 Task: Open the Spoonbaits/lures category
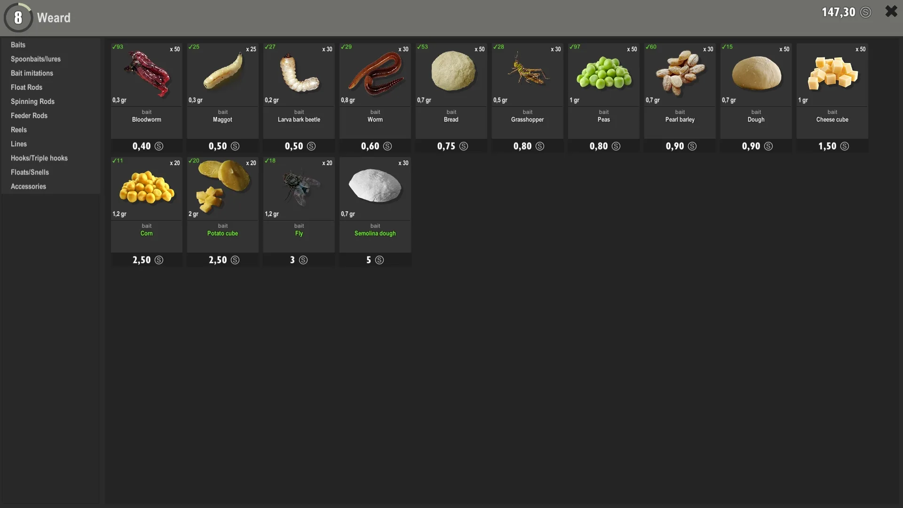point(35,59)
